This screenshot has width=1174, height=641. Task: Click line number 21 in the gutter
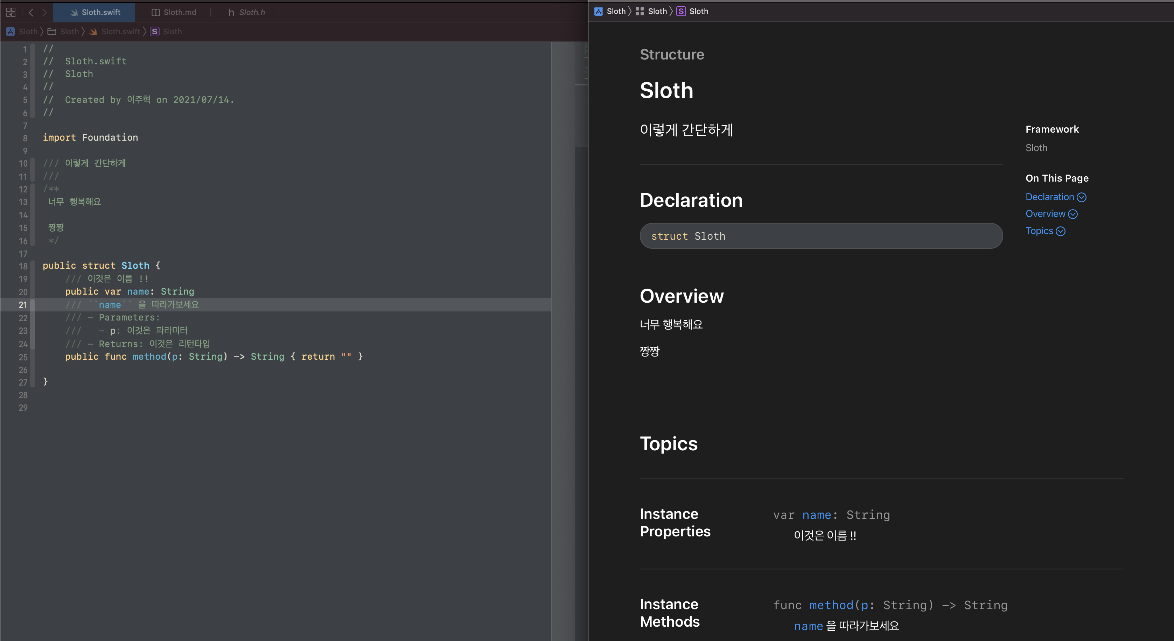[x=23, y=305]
